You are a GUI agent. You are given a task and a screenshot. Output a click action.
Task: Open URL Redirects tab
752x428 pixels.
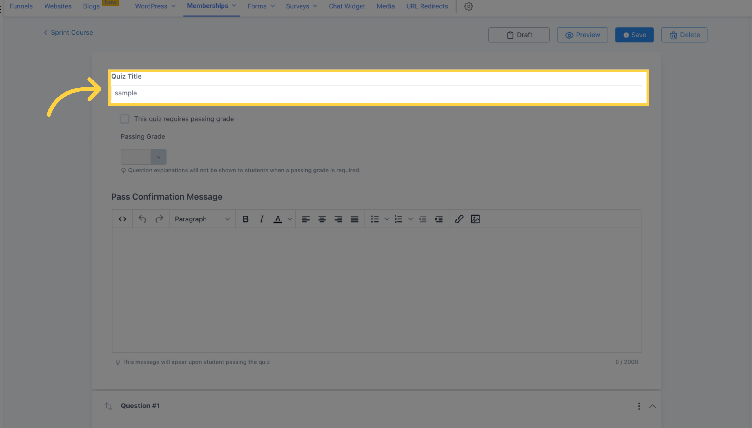[x=427, y=6]
